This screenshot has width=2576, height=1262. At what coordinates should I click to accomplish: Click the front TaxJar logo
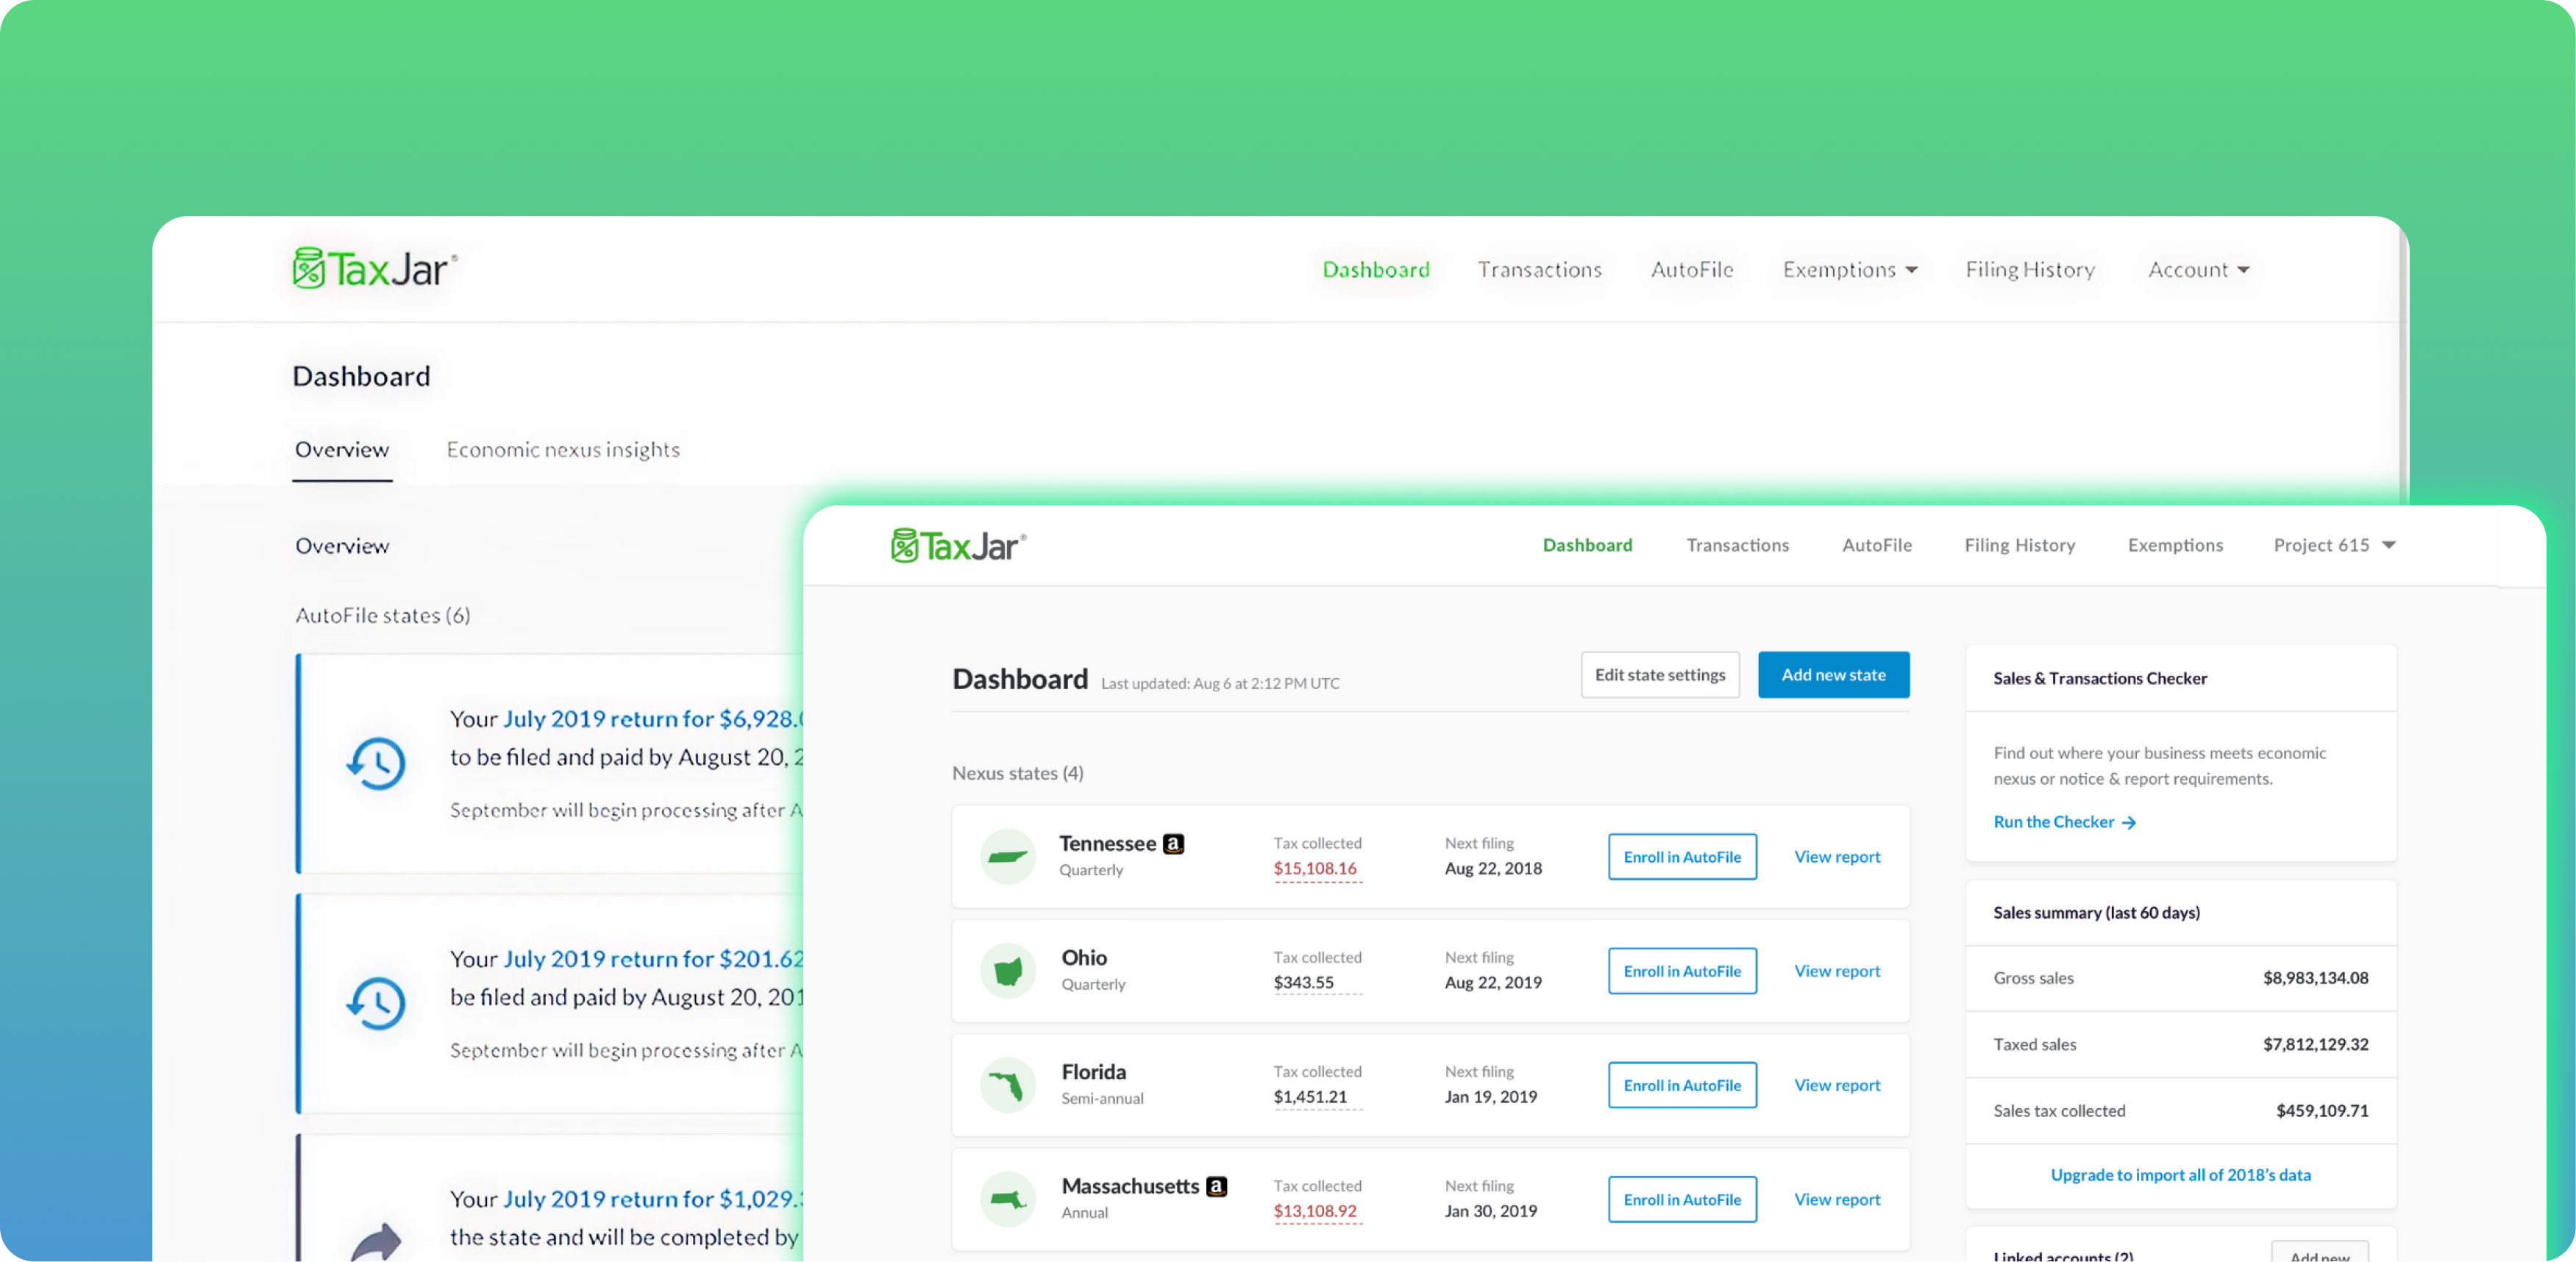(x=958, y=546)
